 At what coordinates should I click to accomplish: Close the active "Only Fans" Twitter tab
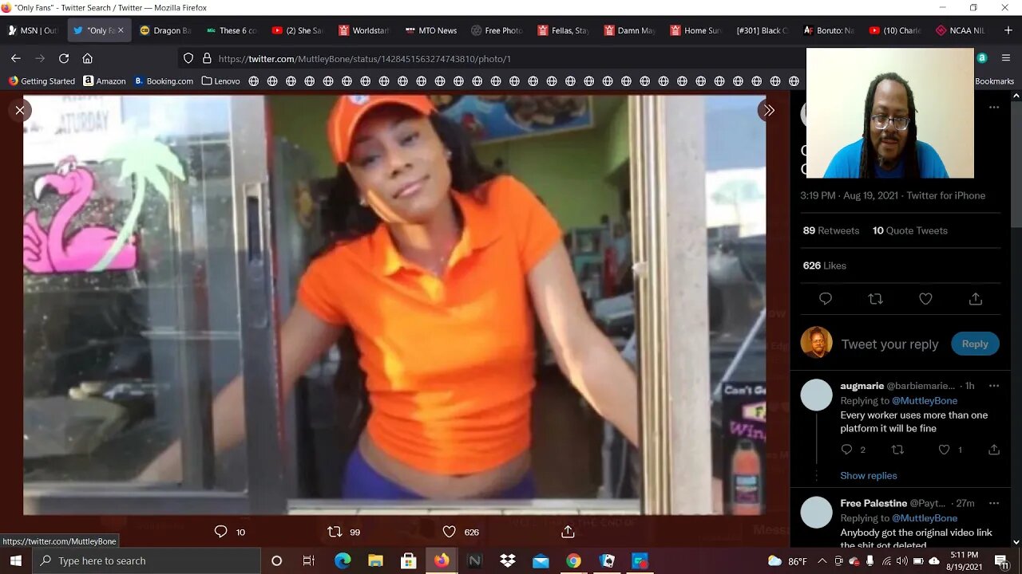[x=121, y=30]
